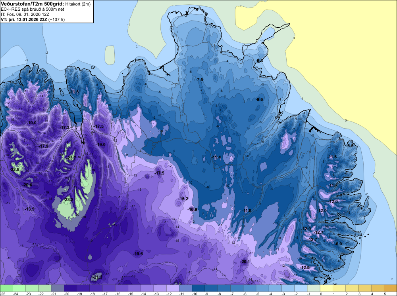
Task: Click the '-23.7' temperature value on the map
Action: (x=71, y=158)
